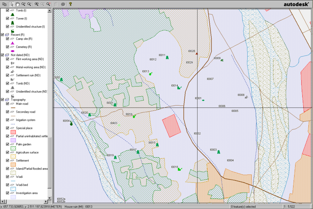Click the red Special place color swatch
Viewport: 313px width, 209px height.
tap(13, 132)
